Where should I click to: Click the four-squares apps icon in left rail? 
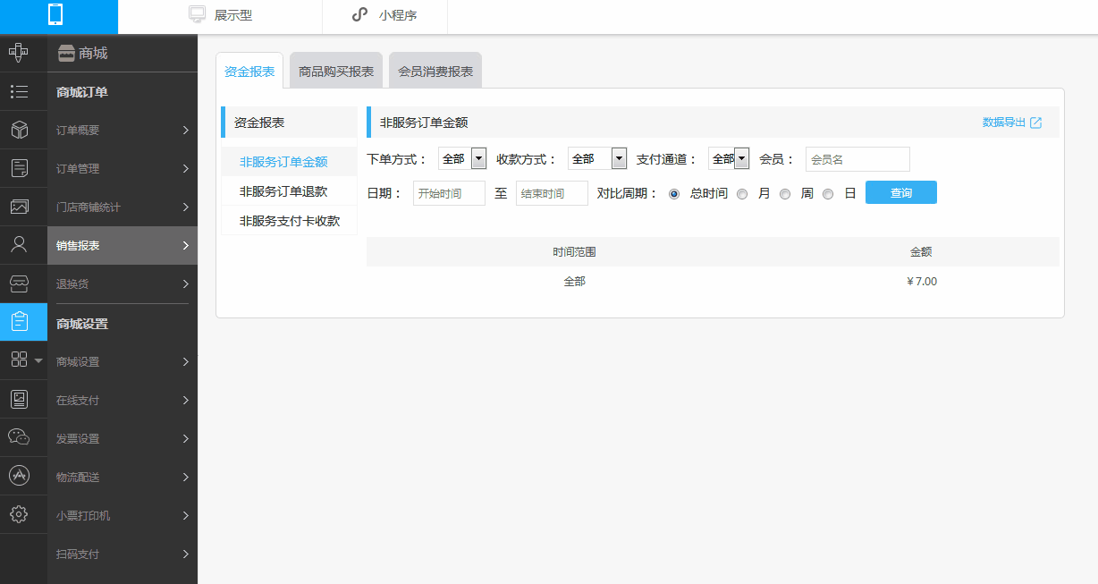19,360
